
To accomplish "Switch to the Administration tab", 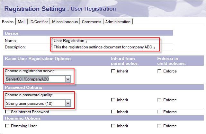I will (x=118, y=22).
